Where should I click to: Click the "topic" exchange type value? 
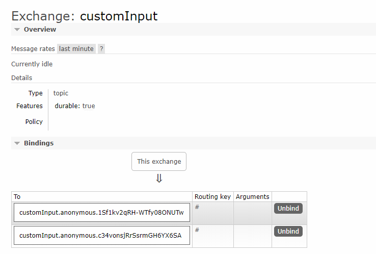61,93
